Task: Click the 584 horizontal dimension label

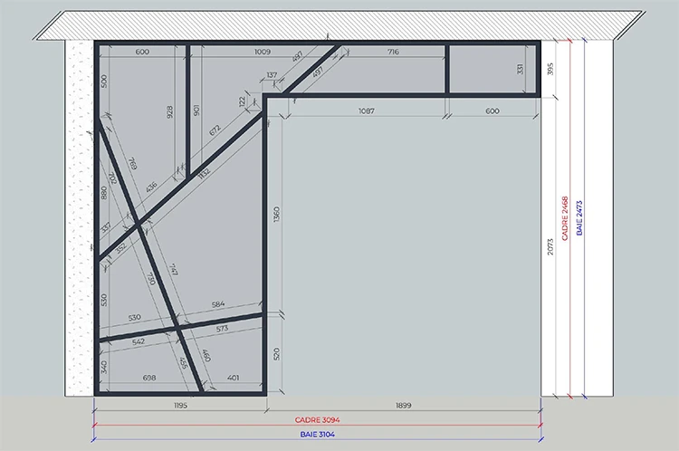Action: click(217, 304)
